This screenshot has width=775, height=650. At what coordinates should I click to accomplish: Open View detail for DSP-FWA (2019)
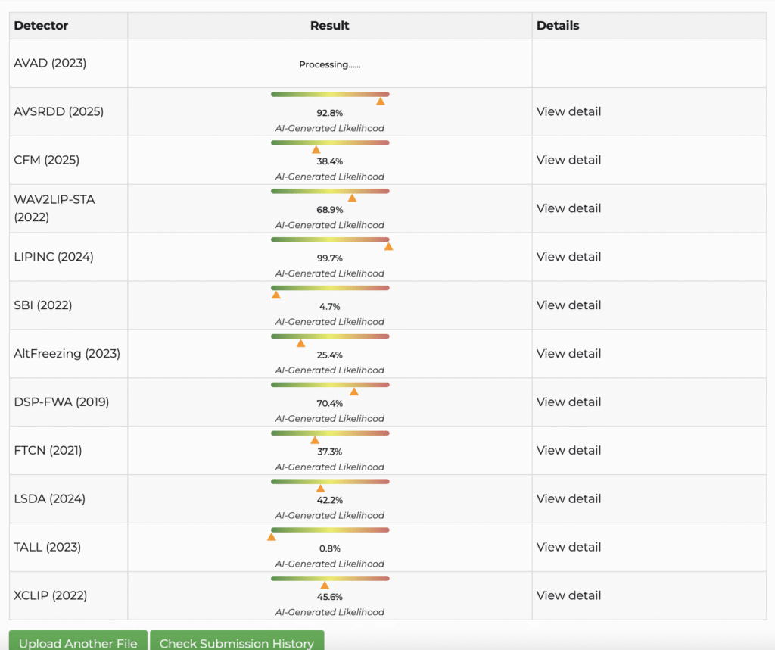tap(568, 402)
